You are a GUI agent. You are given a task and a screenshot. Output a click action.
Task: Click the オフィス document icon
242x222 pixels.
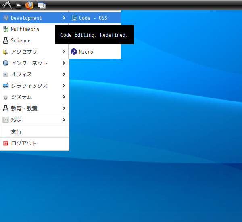pos(6,74)
